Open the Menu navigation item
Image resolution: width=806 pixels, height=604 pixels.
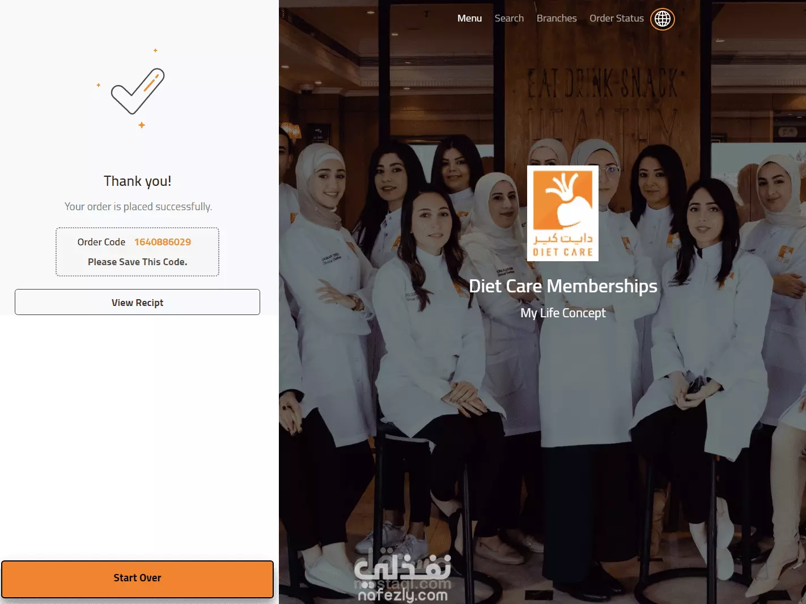click(469, 18)
